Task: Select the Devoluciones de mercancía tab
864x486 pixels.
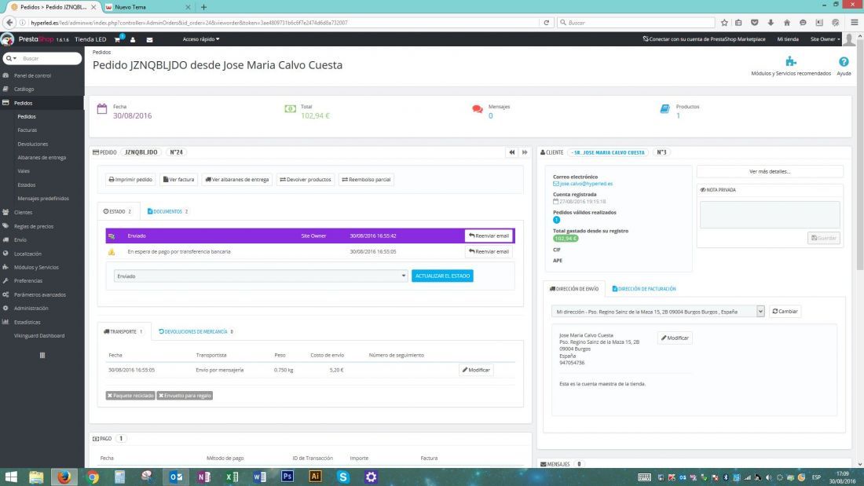Action: click(196, 331)
